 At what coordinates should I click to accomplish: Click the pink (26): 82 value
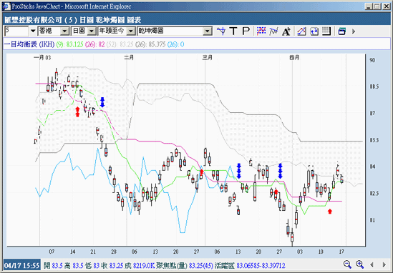coord(94,44)
